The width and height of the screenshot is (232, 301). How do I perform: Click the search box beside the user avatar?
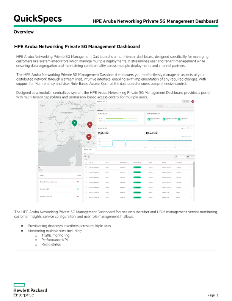[185, 101]
